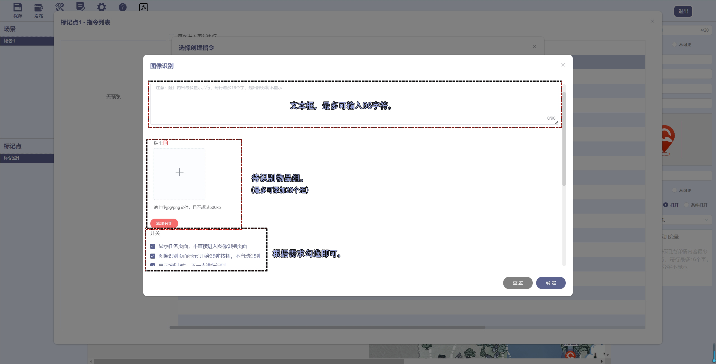Click the 保存 save icon

(x=18, y=8)
